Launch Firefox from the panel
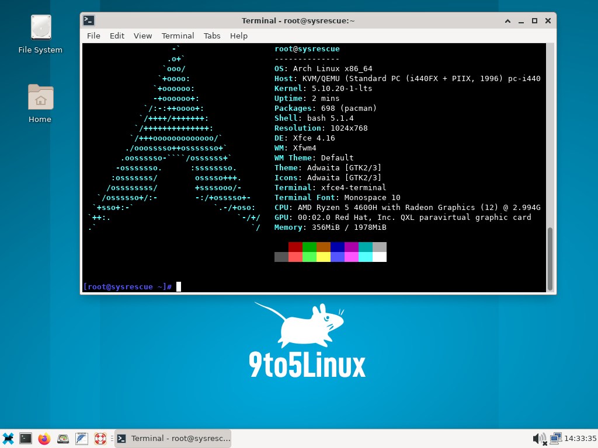 44,439
